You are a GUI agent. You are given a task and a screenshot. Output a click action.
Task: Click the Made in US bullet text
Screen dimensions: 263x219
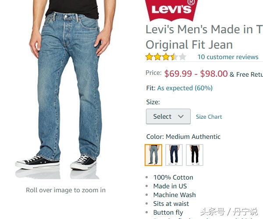(x=170, y=186)
